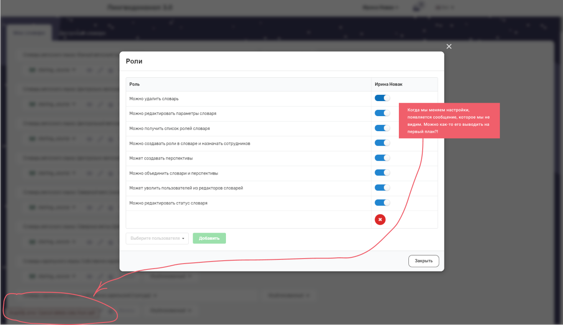Screen dimensions: 563x325
Task: Click the 'Роли' dialog title
Action: (134, 61)
